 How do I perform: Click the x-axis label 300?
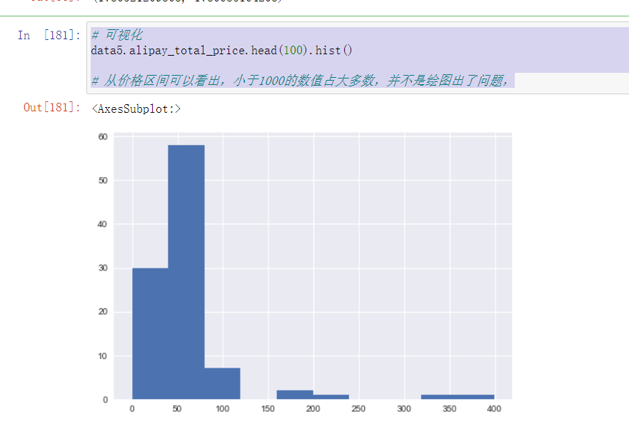(x=404, y=408)
